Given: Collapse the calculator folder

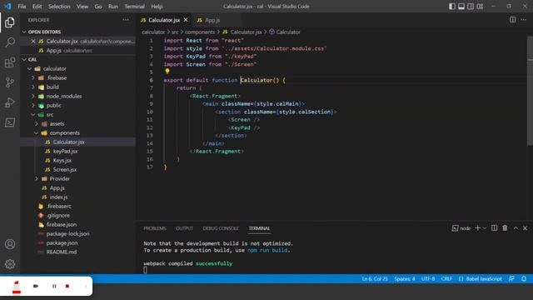Looking at the screenshot, I should tap(30, 68).
